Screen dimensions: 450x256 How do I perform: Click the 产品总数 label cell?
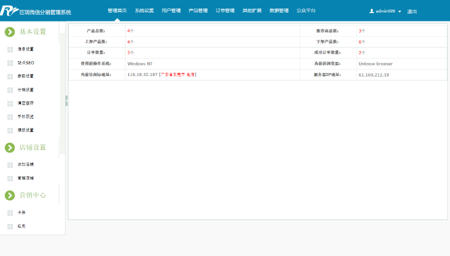coord(96,30)
